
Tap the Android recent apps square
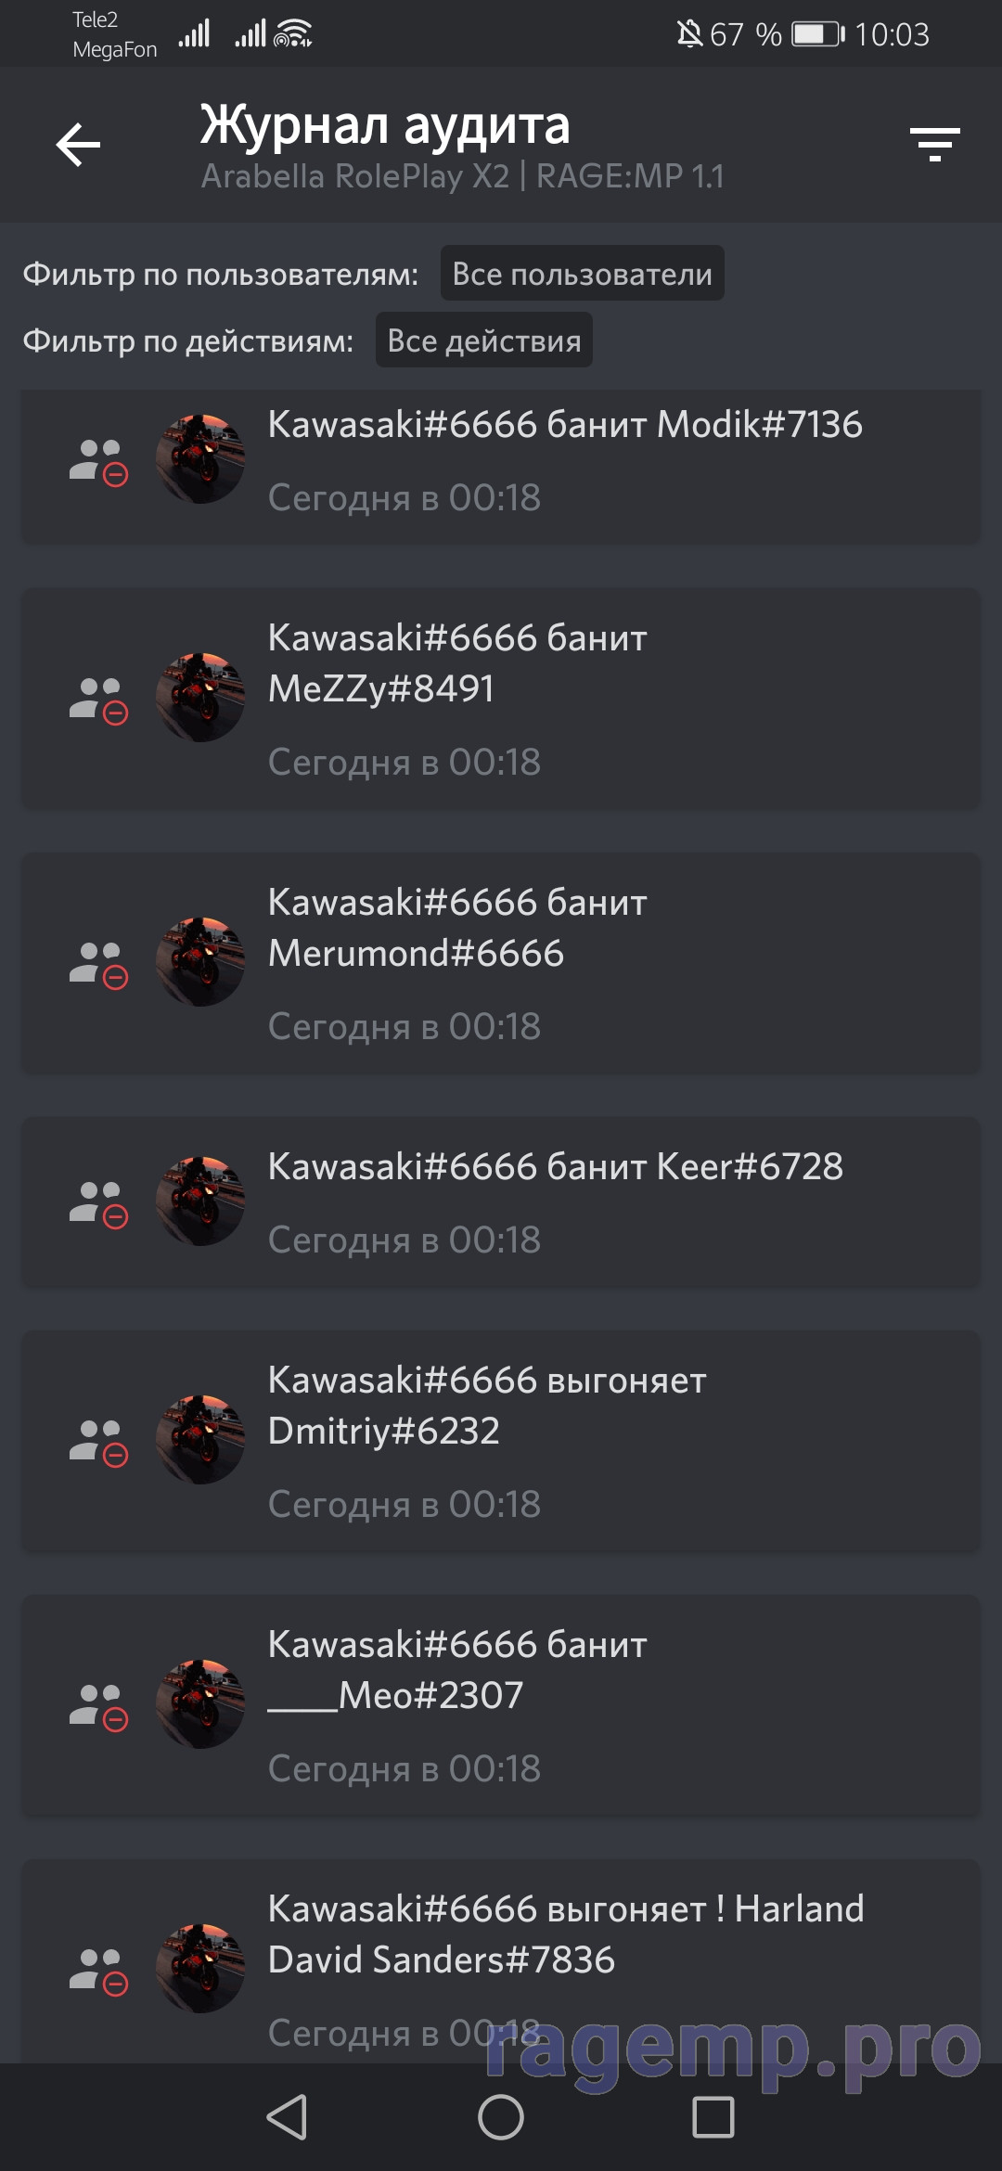[713, 2117]
